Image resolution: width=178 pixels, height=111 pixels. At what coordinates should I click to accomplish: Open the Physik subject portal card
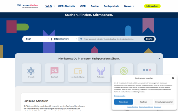(x=31, y=73)
